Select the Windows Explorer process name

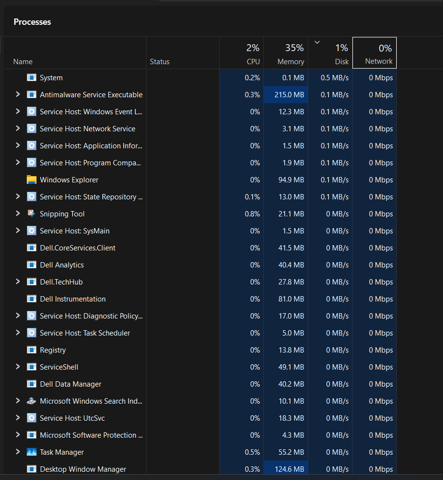[x=69, y=179]
